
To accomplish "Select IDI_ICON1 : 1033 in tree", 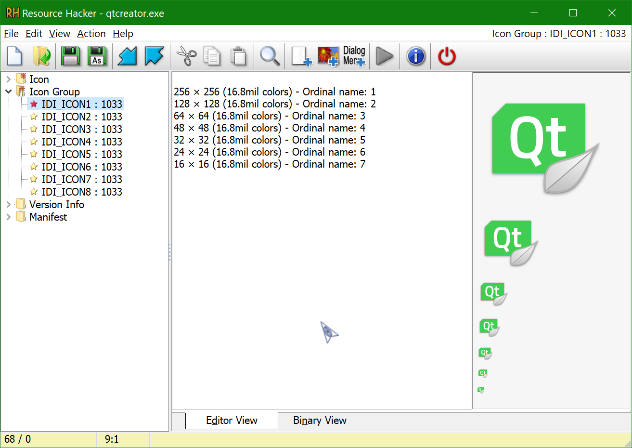I will [x=82, y=104].
